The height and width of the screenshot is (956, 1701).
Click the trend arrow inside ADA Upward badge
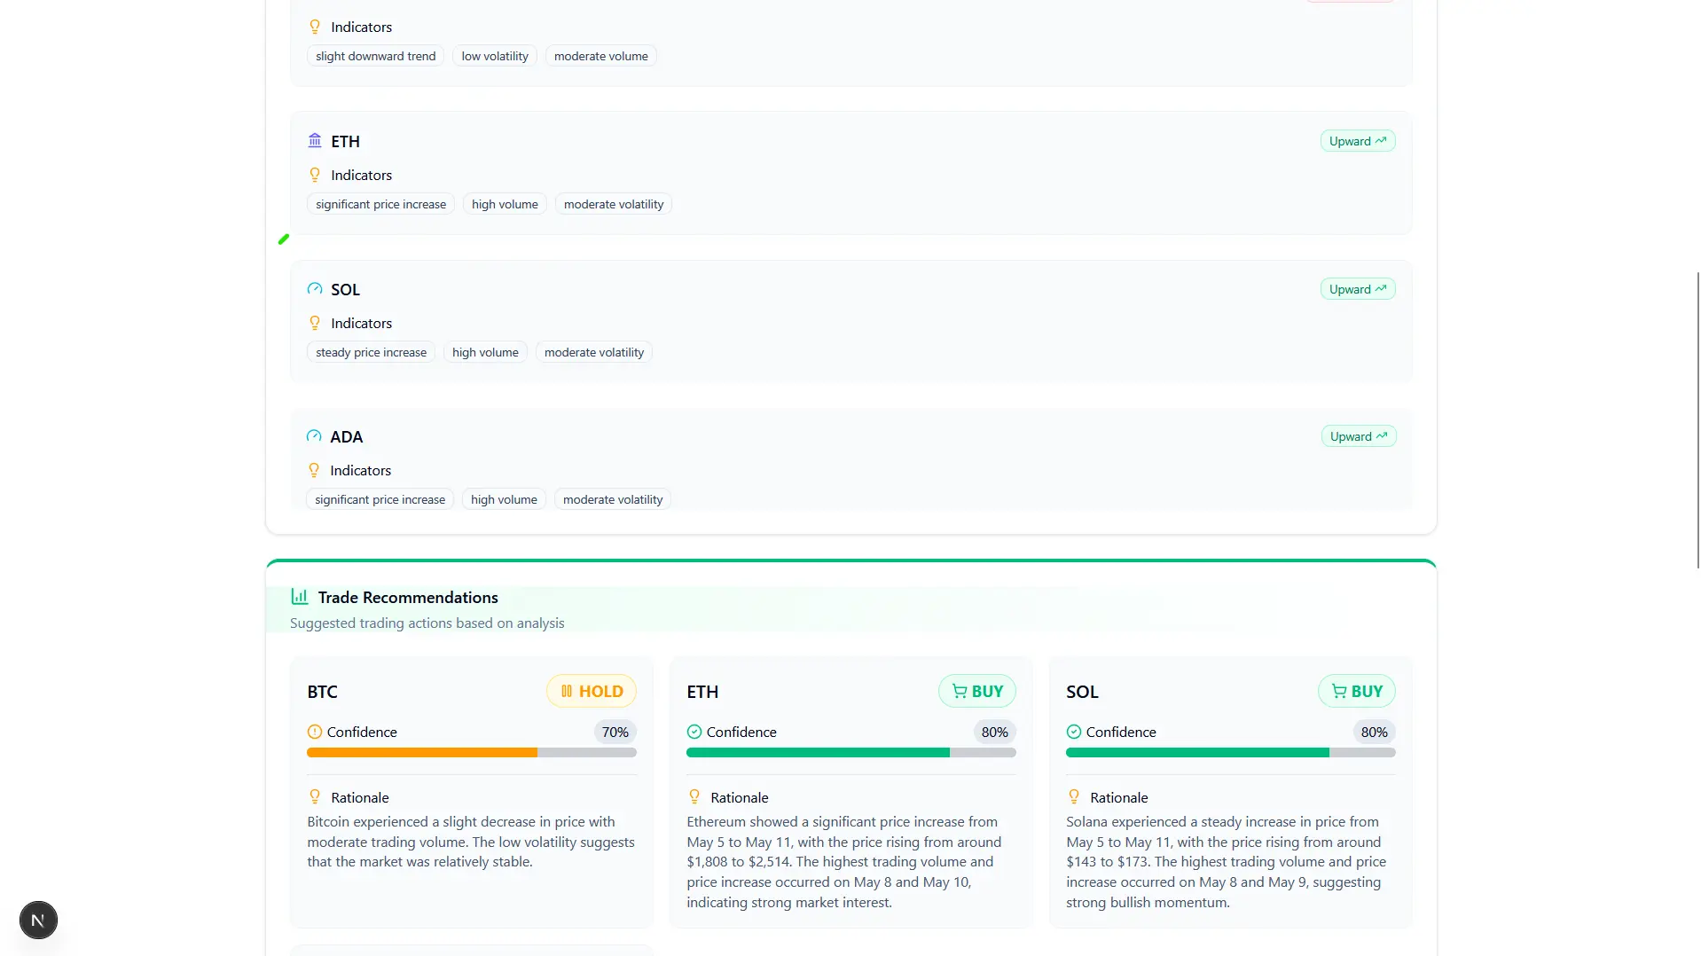[x=1380, y=435]
